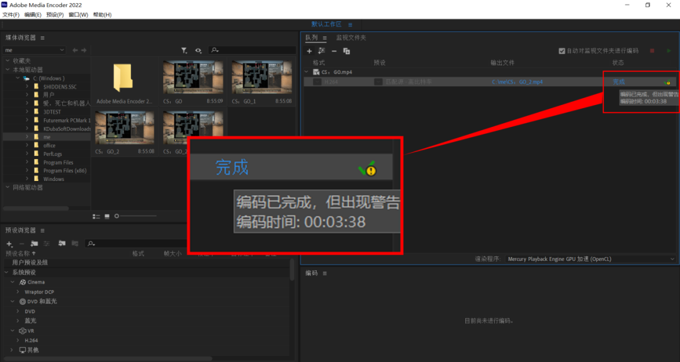Click the preset settings sliders icon
Image resolution: width=680 pixels, height=362 pixels.
47,244
